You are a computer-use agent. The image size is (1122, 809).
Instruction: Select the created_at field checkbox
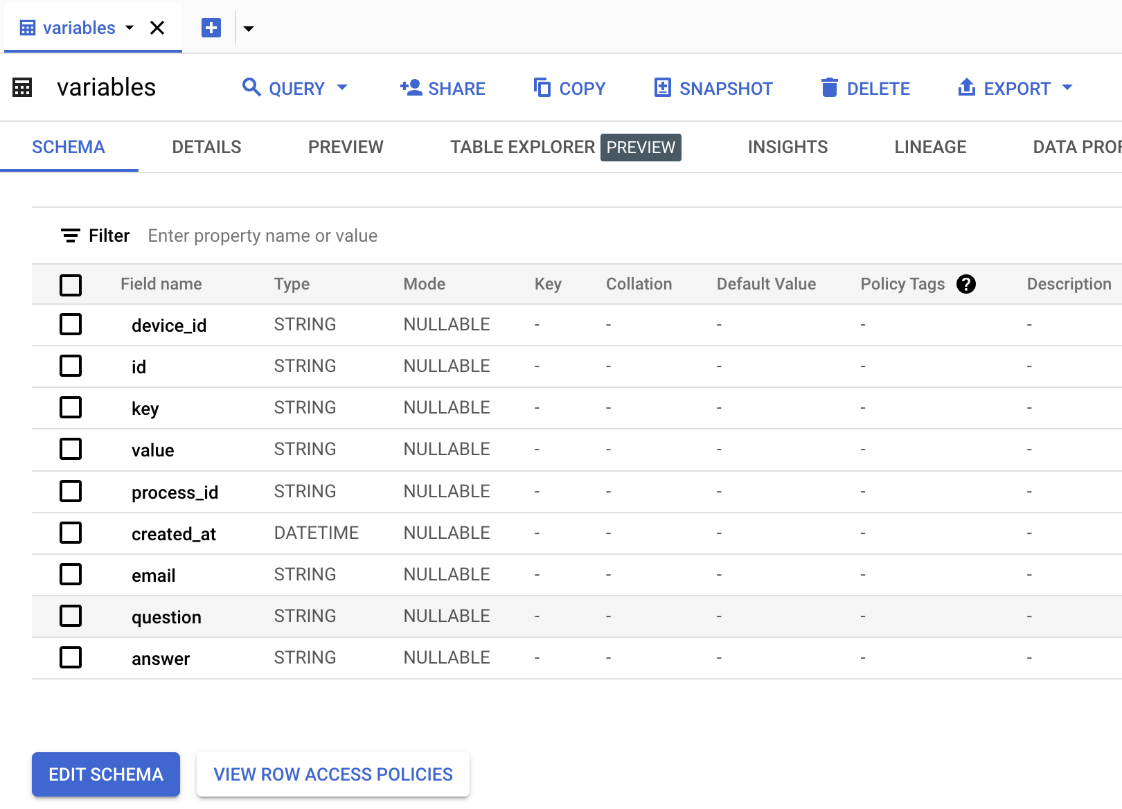tap(71, 533)
